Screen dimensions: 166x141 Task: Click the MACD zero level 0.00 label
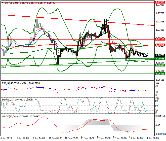pos(158,125)
